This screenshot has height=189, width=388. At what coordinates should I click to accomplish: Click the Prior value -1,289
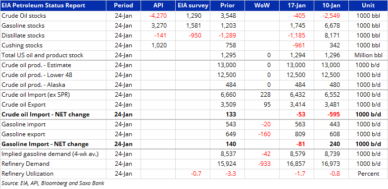tap(227, 36)
